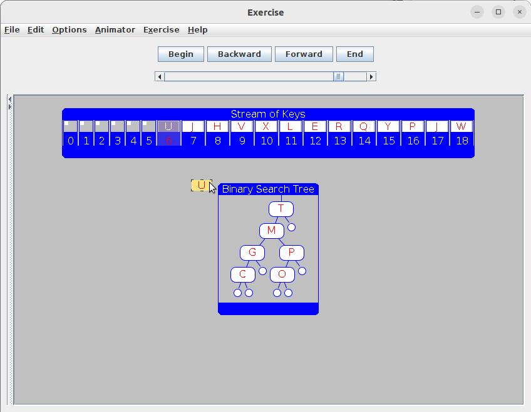The width and height of the screenshot is (531, 412).
Task: Collapse the side panel using the divider arrow
Action: 9,99
